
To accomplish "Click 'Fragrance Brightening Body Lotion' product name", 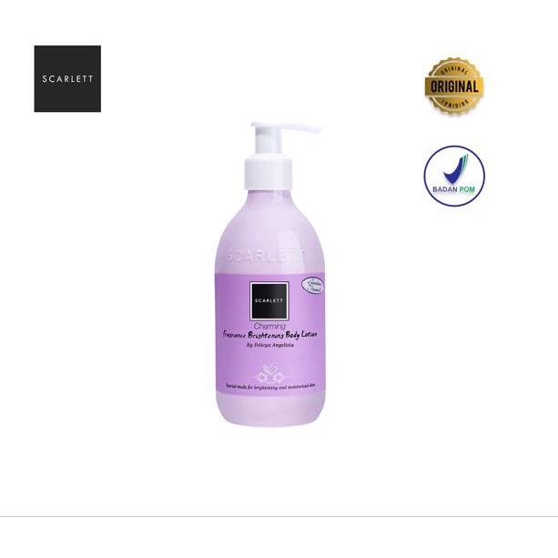I will 269,335.
